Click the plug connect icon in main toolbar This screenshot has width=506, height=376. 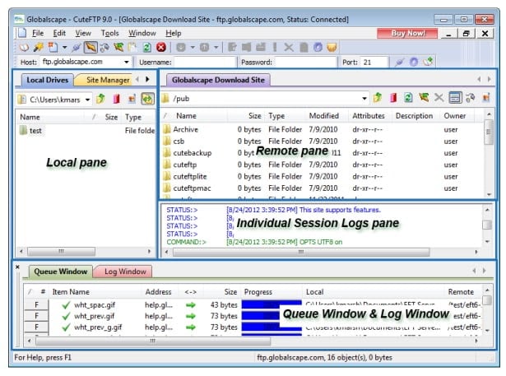(77, 48)
